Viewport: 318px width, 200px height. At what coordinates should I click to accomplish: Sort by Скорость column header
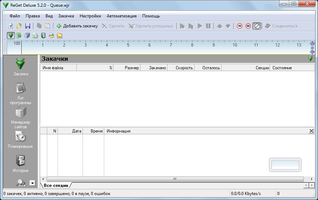181,68
